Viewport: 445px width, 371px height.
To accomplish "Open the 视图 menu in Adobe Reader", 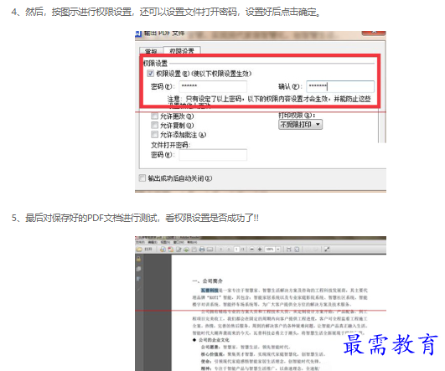I will pyautogui.click(x=165, y=242).
